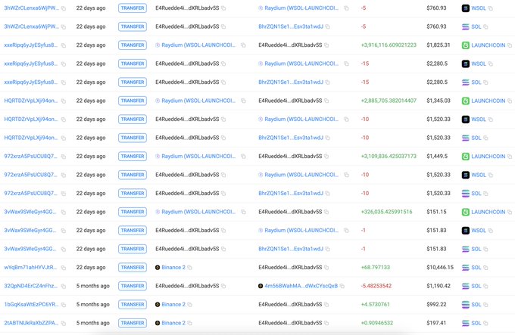Copy the 2tABTNUkRaXbZZPA signature using its copy icon
Viewport: 515px width, 335px height.
pos(63,323)
